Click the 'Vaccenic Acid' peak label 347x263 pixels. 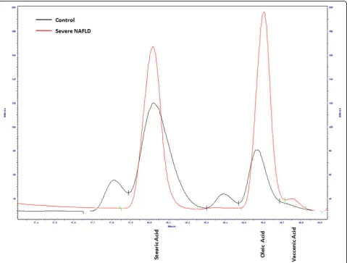(293, 244)
